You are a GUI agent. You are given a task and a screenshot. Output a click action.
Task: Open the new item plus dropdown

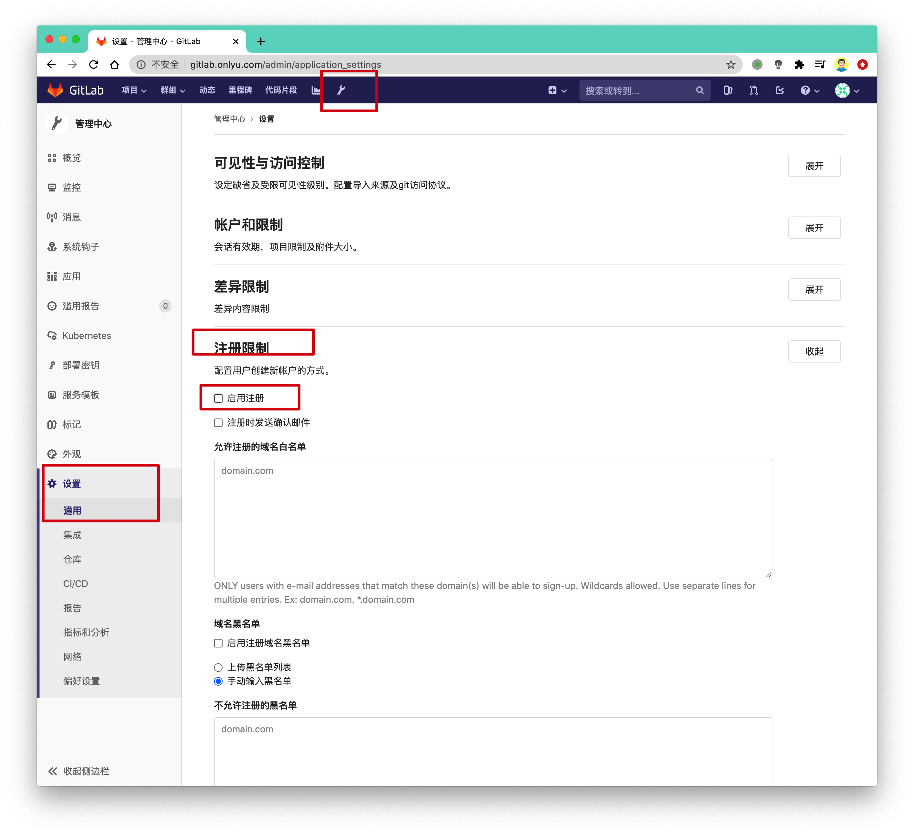tap(557, 90)
